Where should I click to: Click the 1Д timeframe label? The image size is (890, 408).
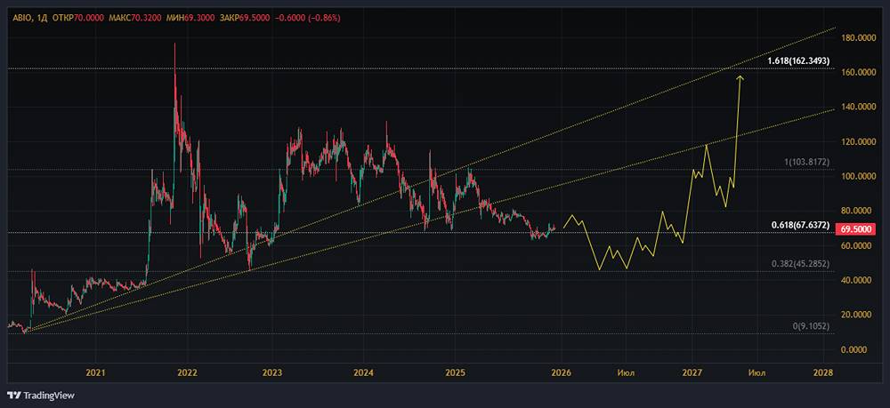pos(41,18)
